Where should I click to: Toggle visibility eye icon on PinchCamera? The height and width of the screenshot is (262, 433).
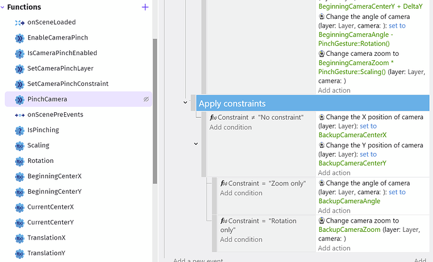tap(146, 99)
